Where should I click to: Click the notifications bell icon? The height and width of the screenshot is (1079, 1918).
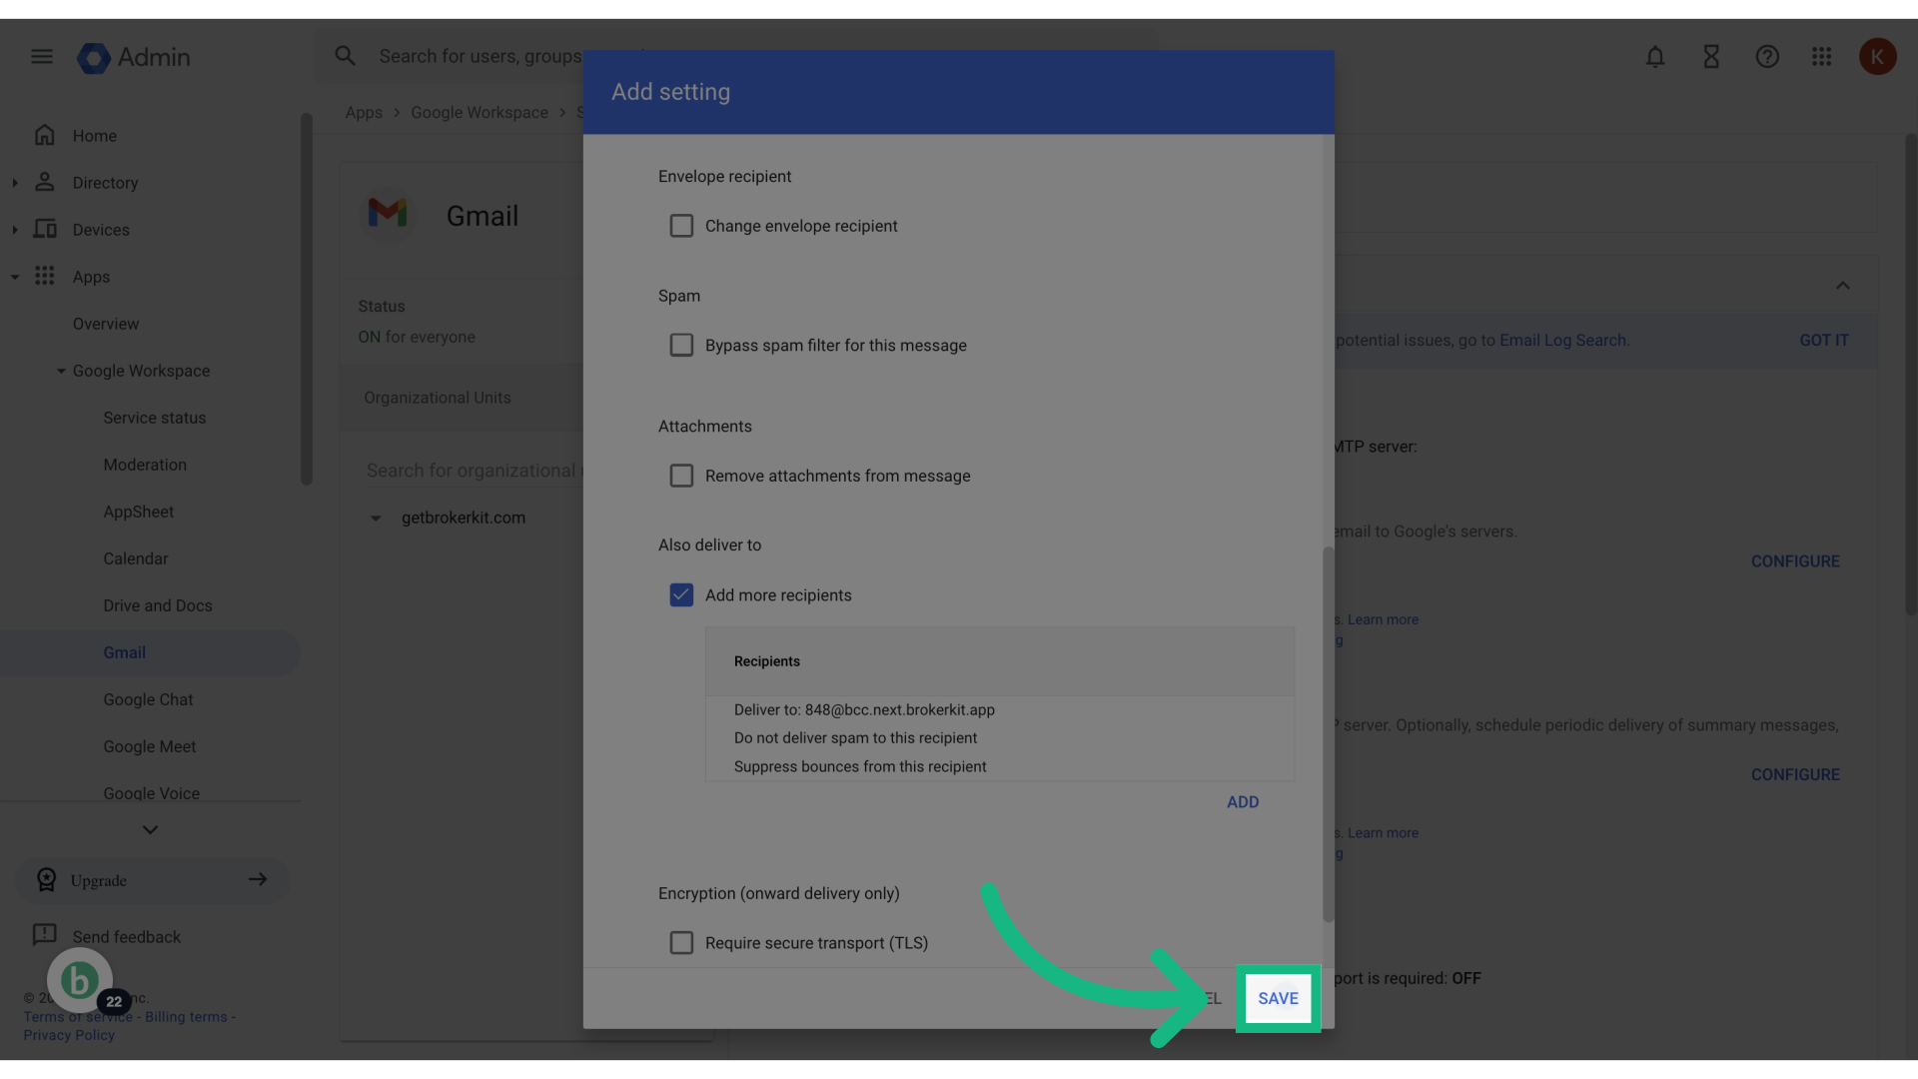click(x=1655, y=57)
